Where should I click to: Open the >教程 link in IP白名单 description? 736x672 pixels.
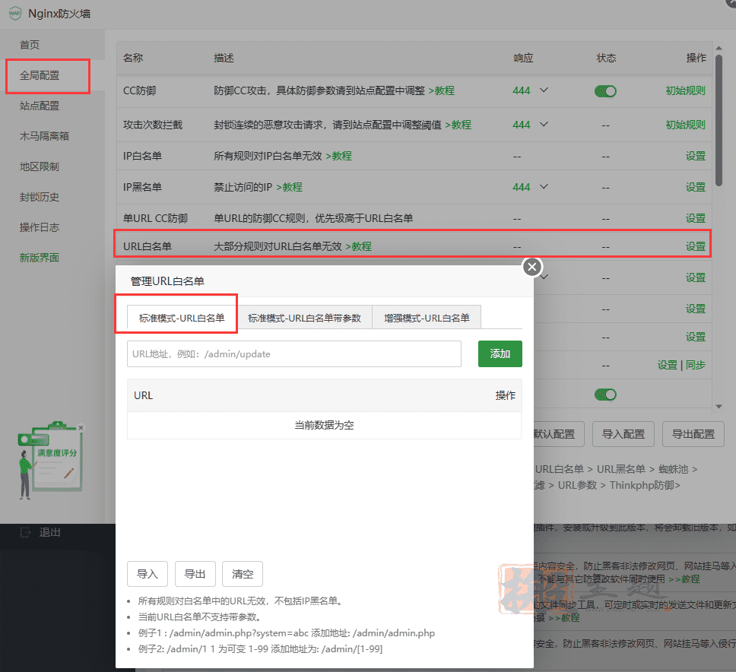pyautogui.click(x=339, y=156)
